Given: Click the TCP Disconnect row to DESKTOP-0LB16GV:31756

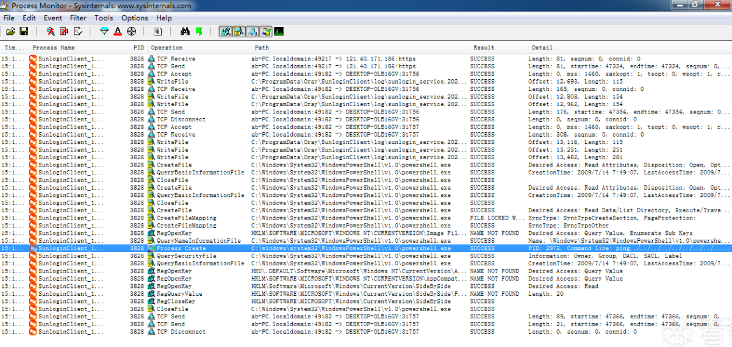Looking at the screenshot, I should coord(366,120).
